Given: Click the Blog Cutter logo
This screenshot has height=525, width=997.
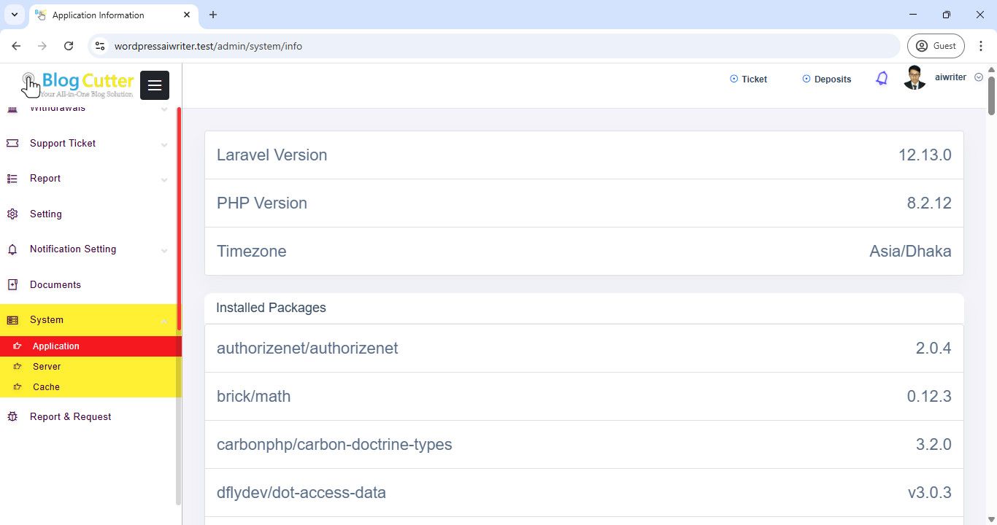Looking at the screenshot, I should coord(78,85).
